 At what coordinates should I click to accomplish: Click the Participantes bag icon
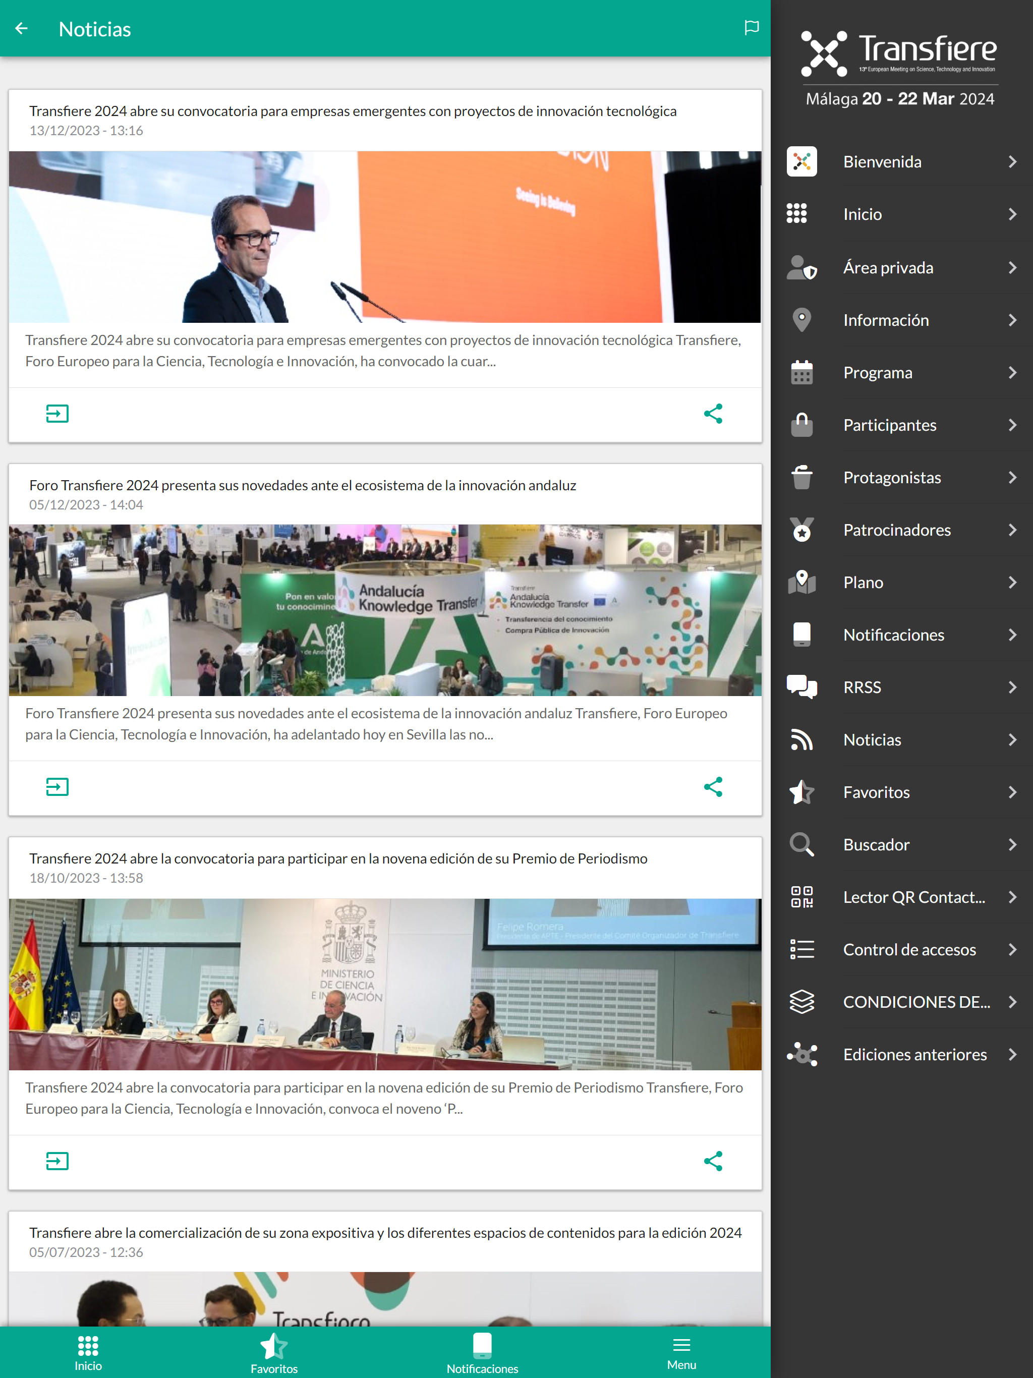[802, 425]
